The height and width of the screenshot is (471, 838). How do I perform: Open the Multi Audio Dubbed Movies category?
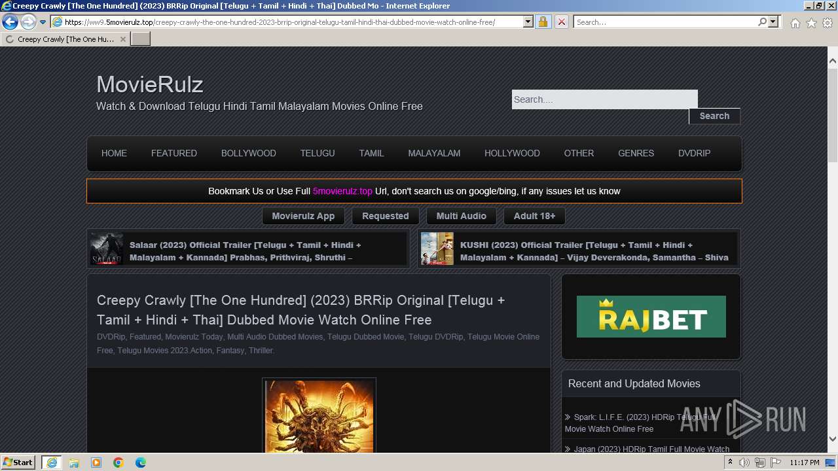click(x=275, y=337)
